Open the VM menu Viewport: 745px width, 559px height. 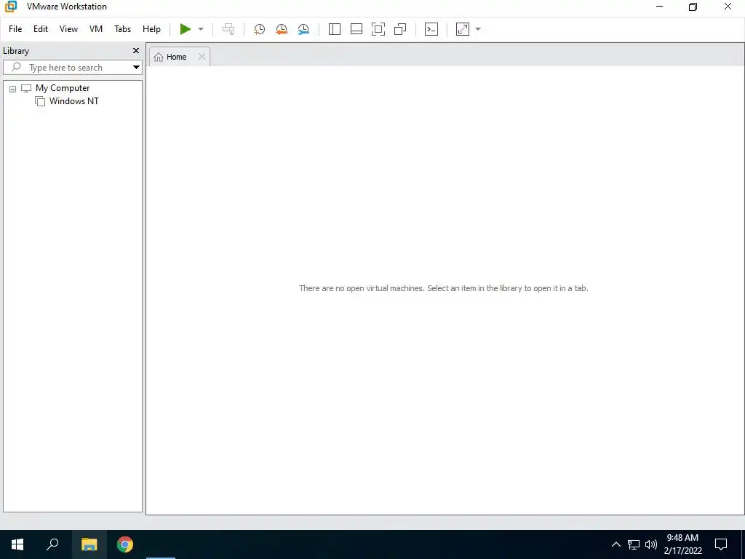96,29
